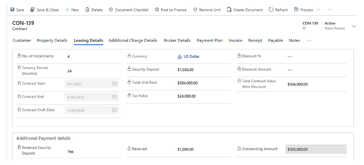
Task: Click lock icon next to Discount %
Action: coord(239,56)
